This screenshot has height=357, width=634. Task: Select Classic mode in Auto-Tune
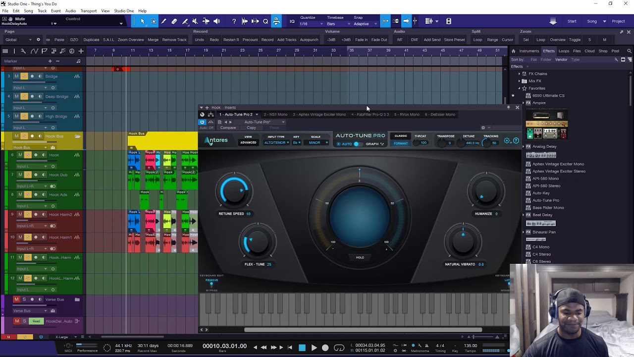(400, 136)
